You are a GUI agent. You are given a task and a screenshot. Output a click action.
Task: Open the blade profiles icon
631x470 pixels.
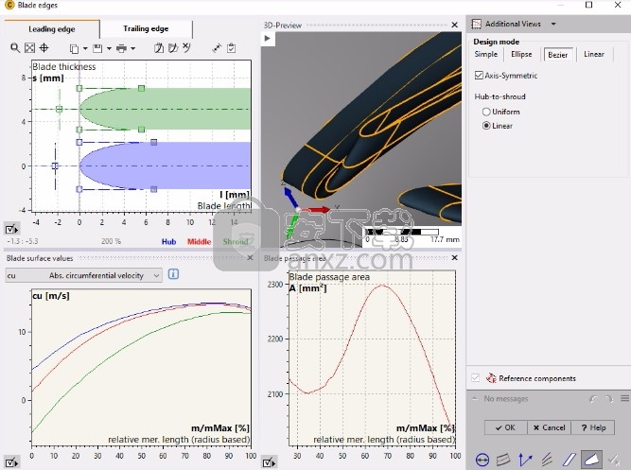tap(569, 460)
